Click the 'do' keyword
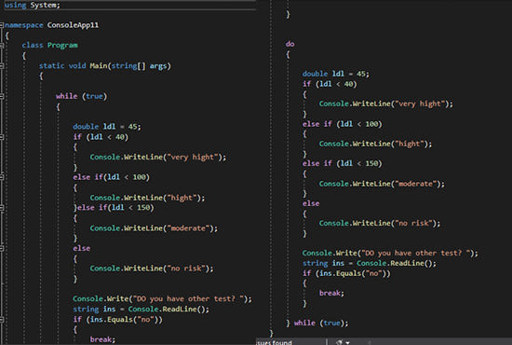 coord(290,44)
